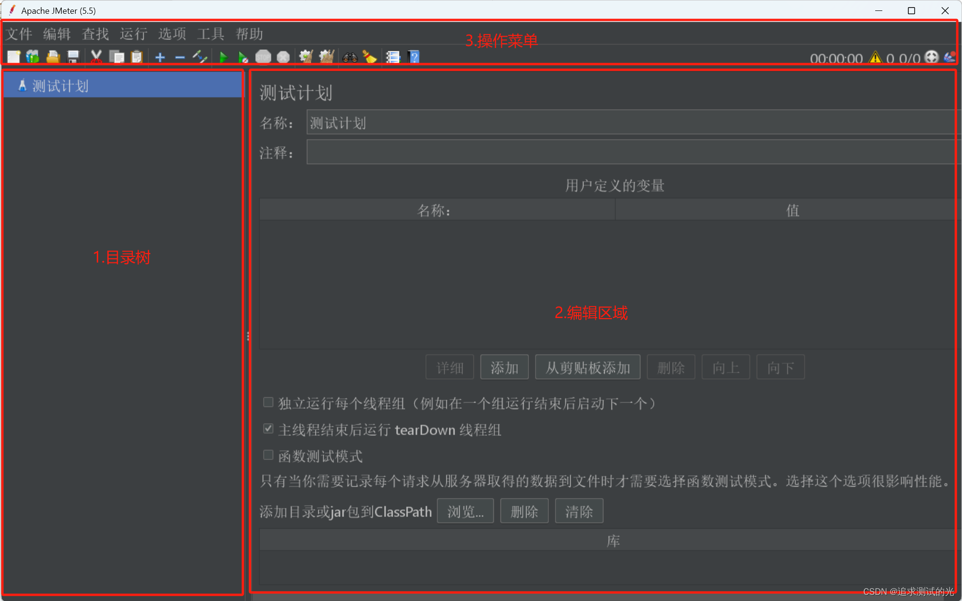Click the Shutdown round X icon
The image size is (962, 601).
[x=283, y=57]
